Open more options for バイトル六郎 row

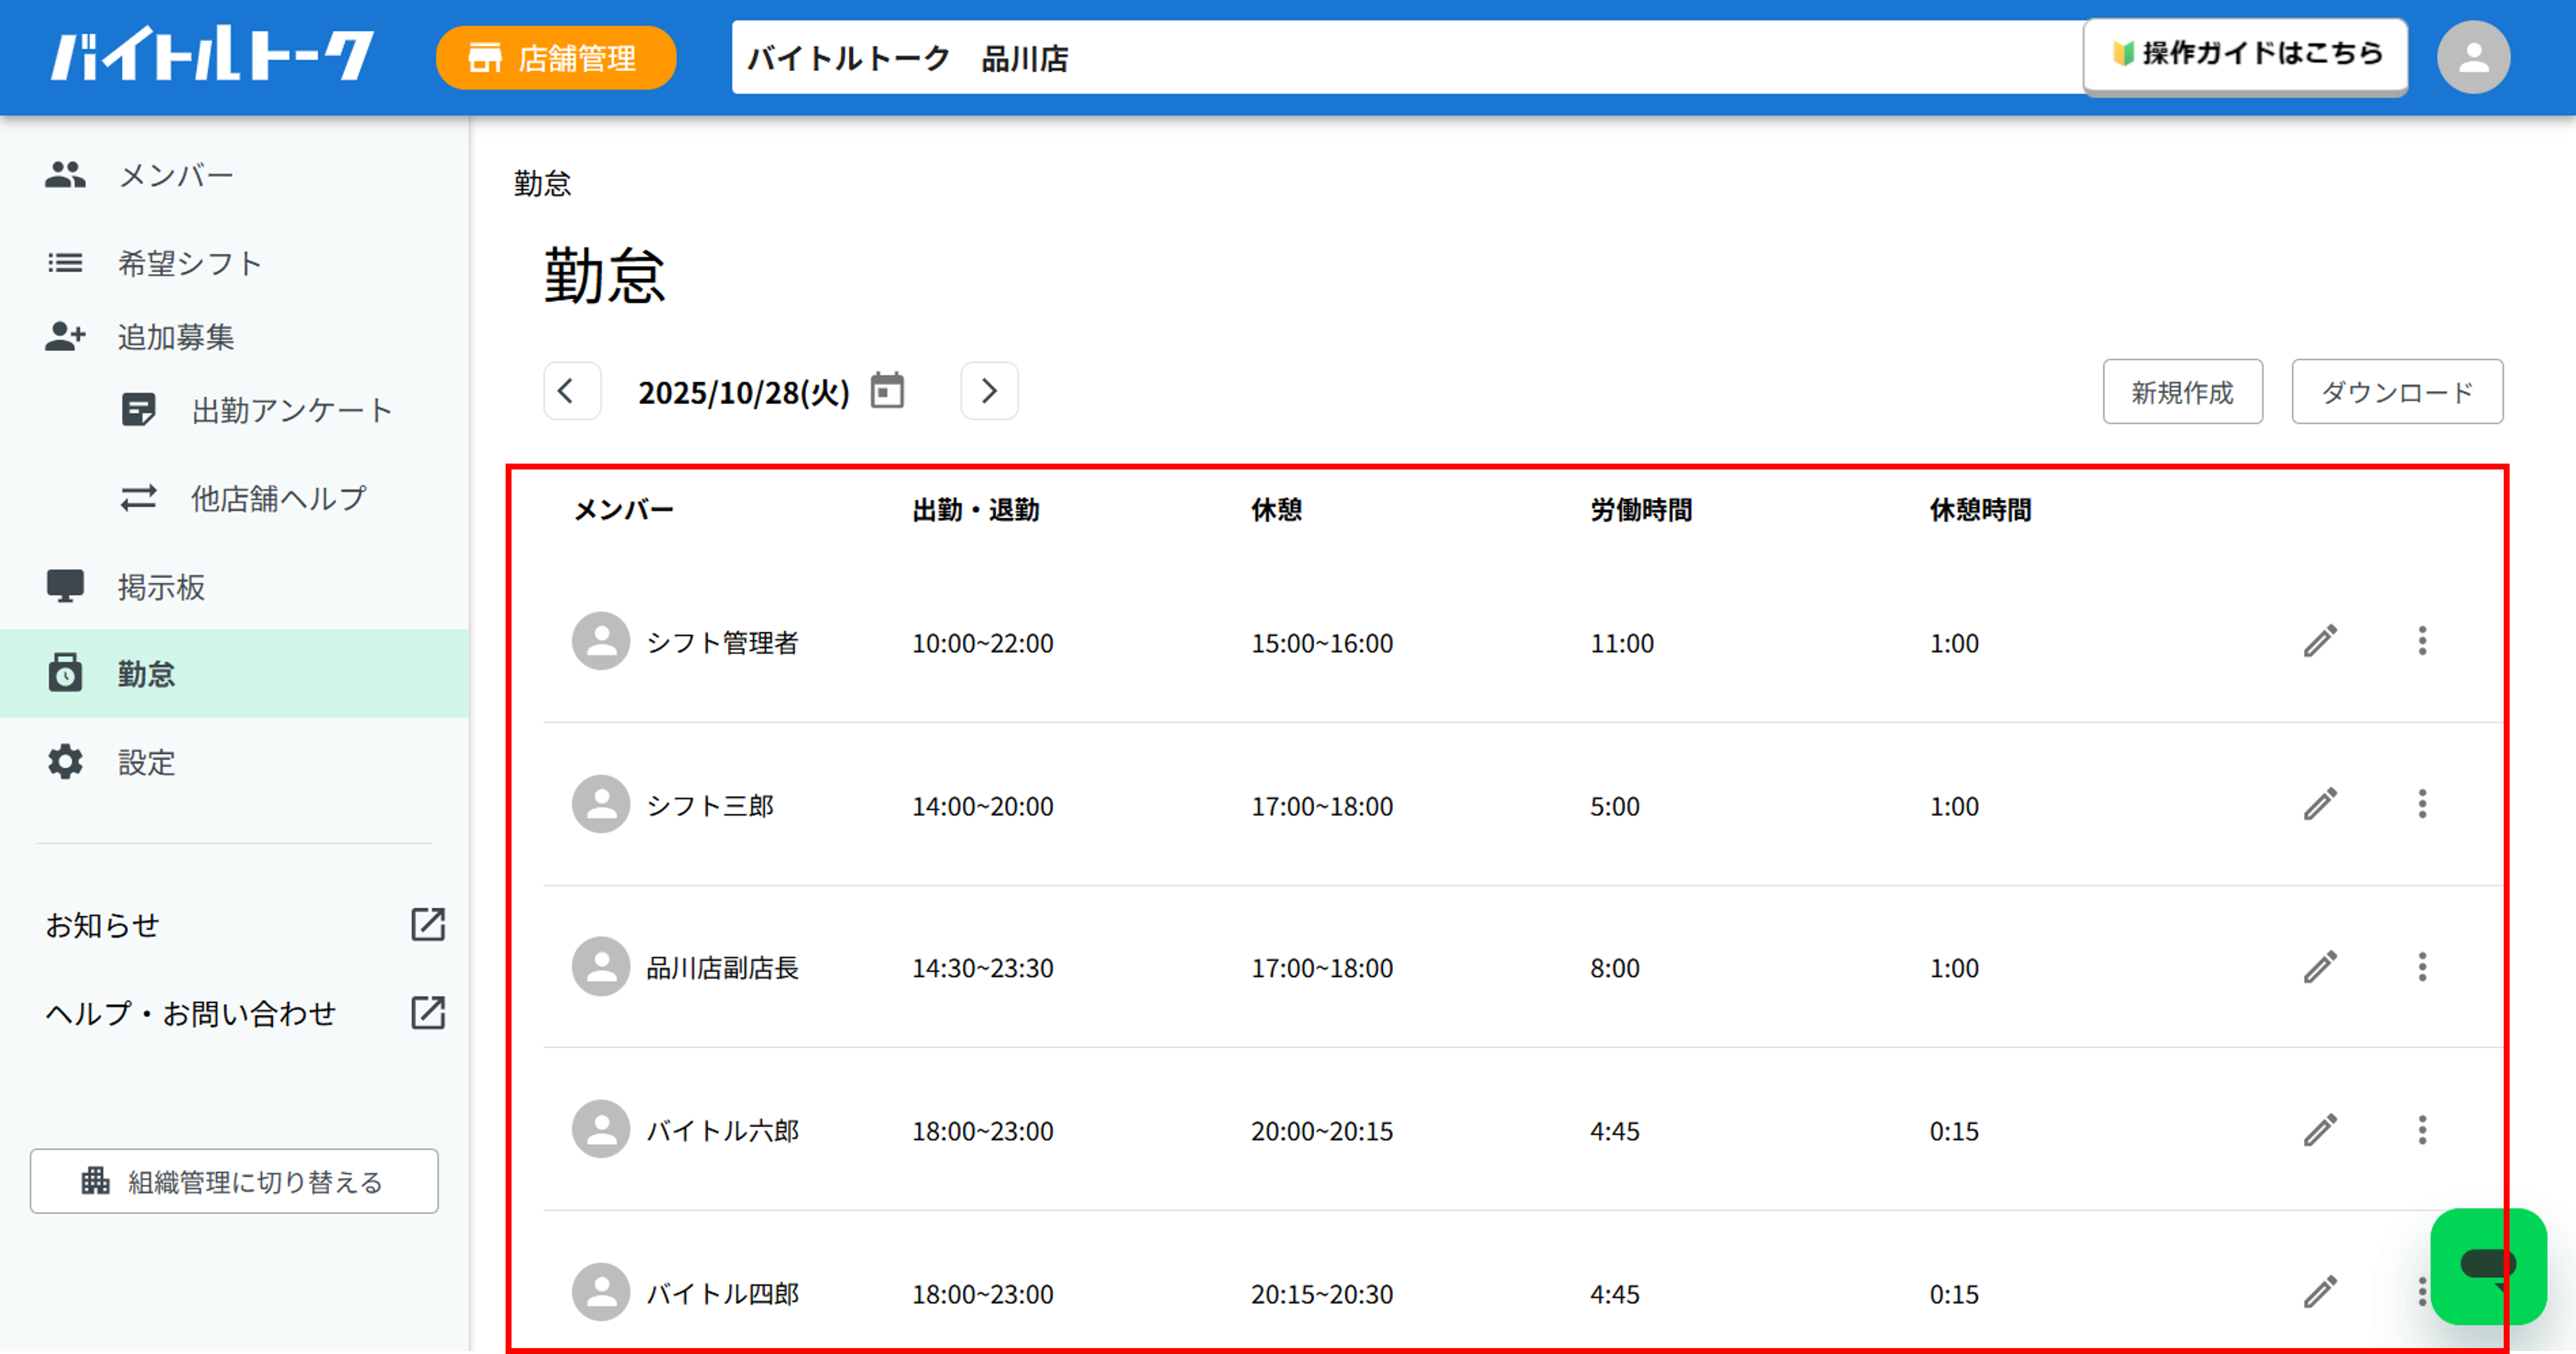2422,1130
